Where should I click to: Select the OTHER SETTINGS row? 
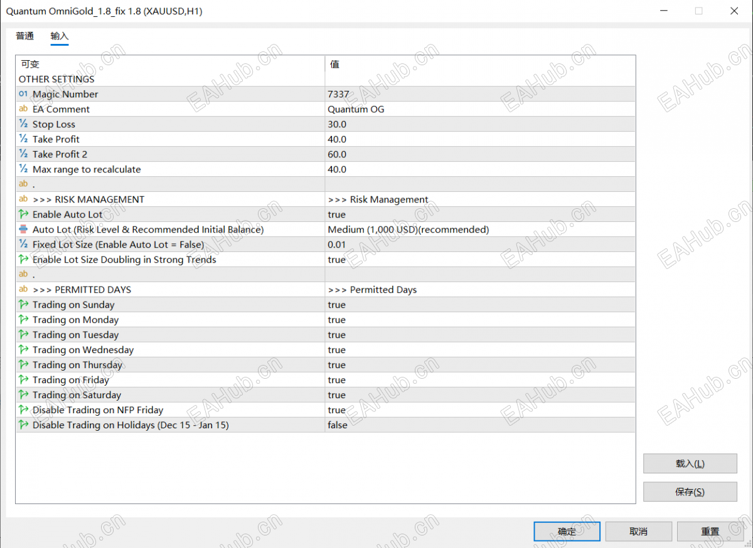326,79
